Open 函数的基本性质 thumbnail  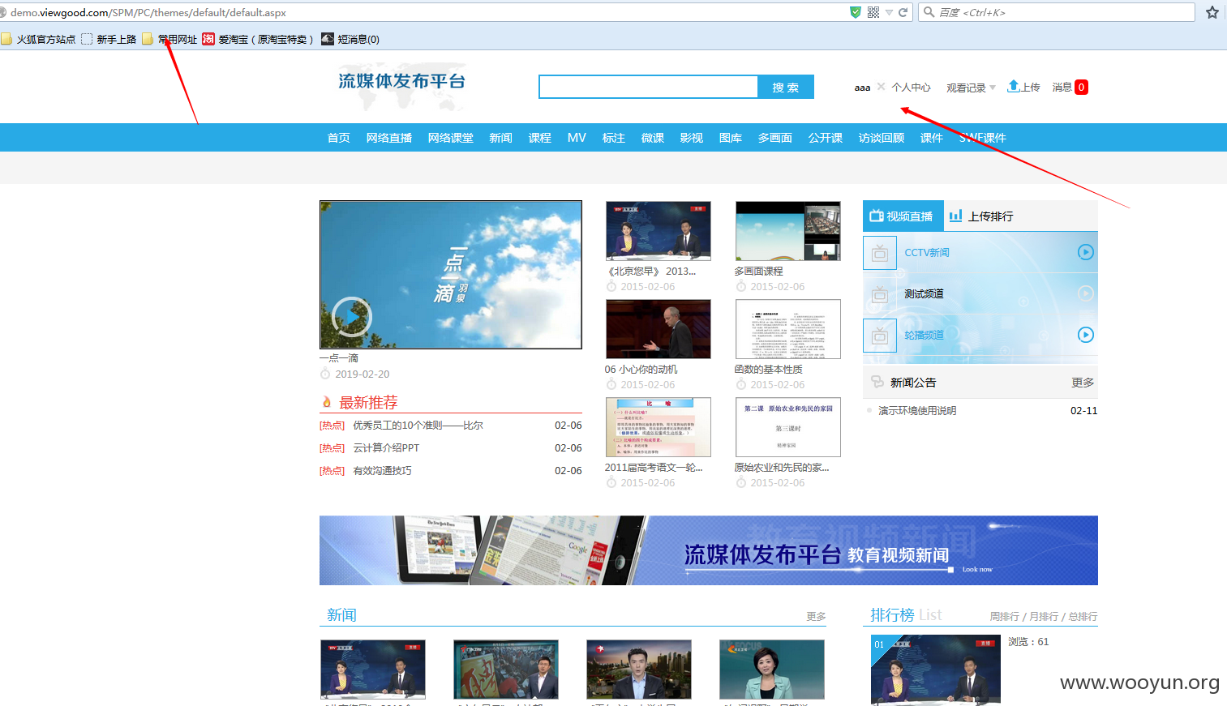pos(788,329)
